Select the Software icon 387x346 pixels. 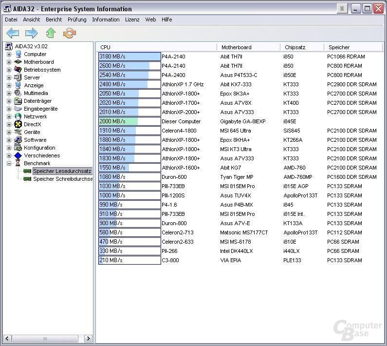coord(18,140)
